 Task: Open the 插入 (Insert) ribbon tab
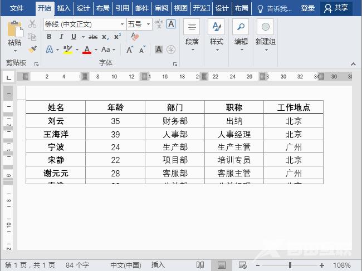pyautogui.click(x=64, y=8)
